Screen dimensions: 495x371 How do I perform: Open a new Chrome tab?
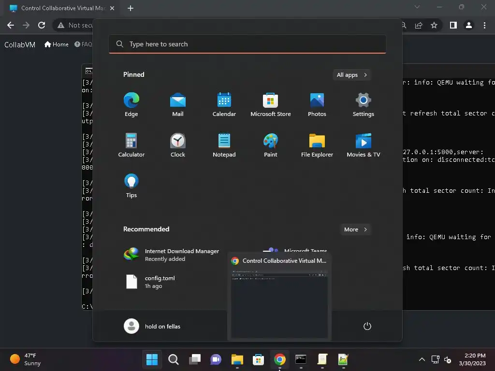click(131, 8)
